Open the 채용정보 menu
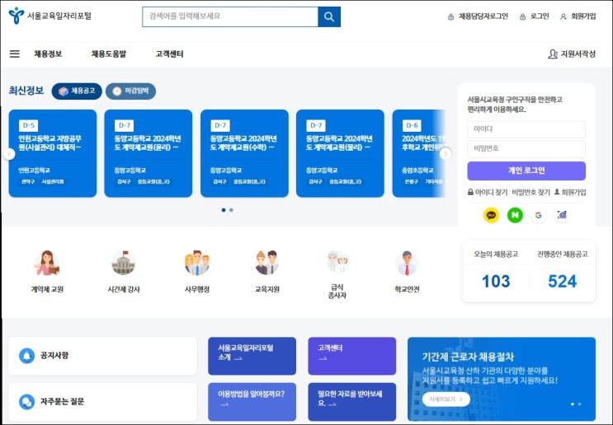Image resolution: width=613 pixels, height=425 pixels. [48, 54]
